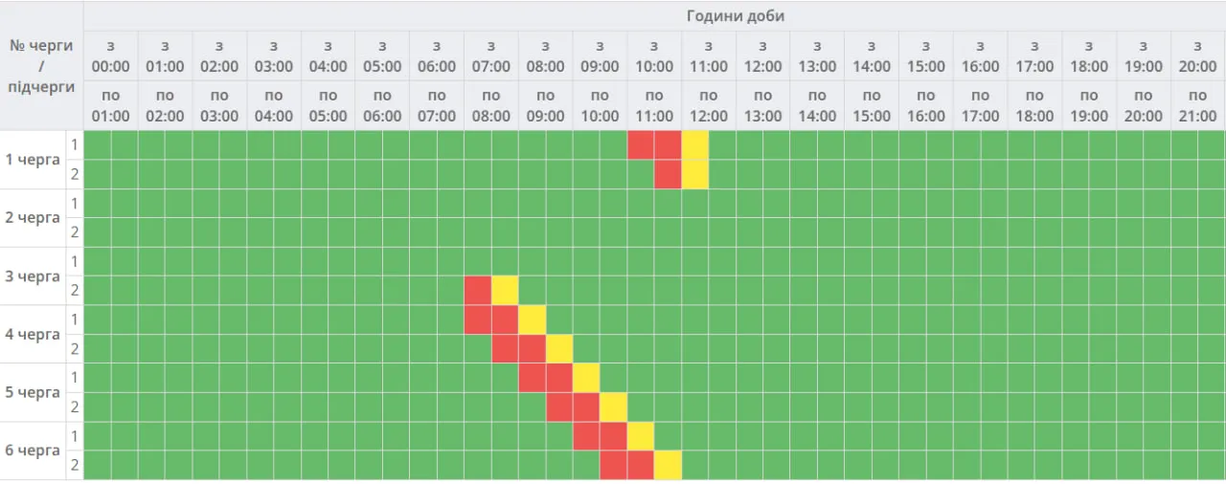This screenshot has width=1226, height=484.
Task: Click yellow cell in 1 черга subqueue 1
Action: pyautogui.click(x=695, y=145)
